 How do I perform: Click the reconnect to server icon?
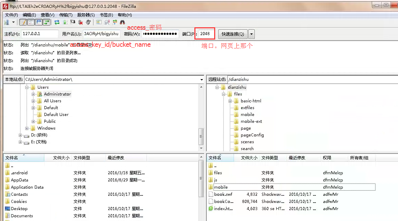coord(88,22)
